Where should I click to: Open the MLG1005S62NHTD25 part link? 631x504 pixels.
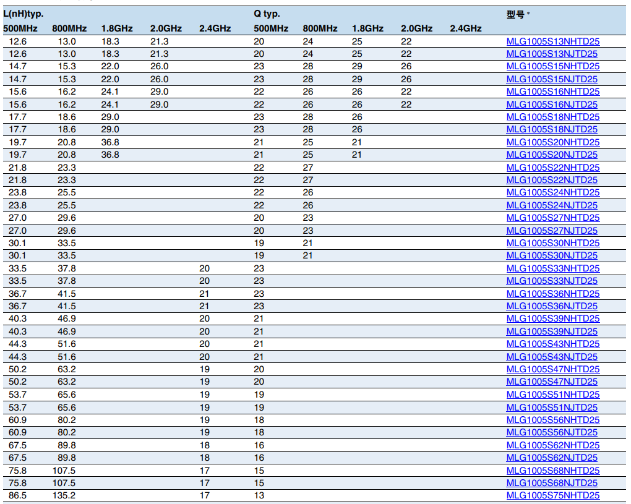[x=552, y=446]
